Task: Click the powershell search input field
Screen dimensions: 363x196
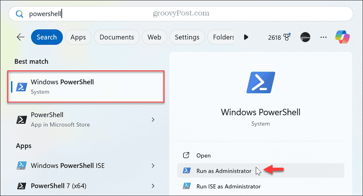Action: tap(181, 14)
